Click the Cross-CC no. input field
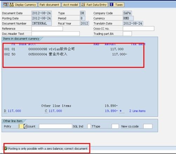 tap(138, 28)
